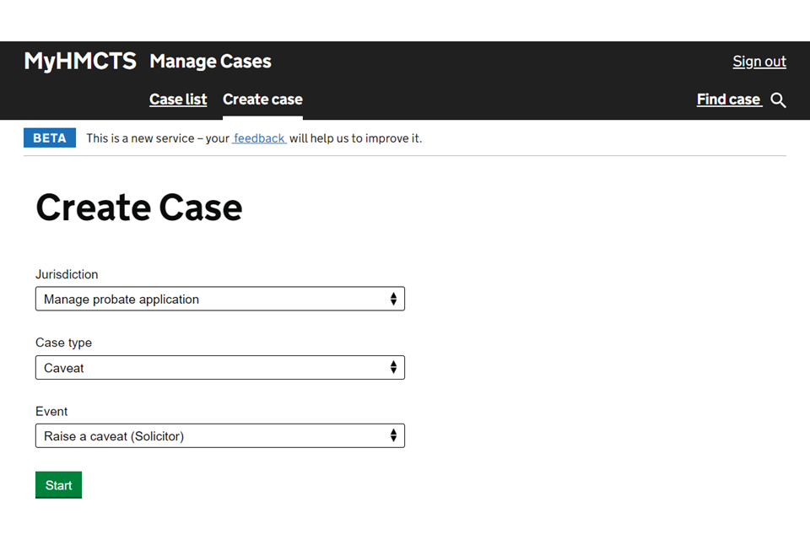Click the up-down arrows on Case type select
This screenshot has width=810, height=540.
(393, 368)
